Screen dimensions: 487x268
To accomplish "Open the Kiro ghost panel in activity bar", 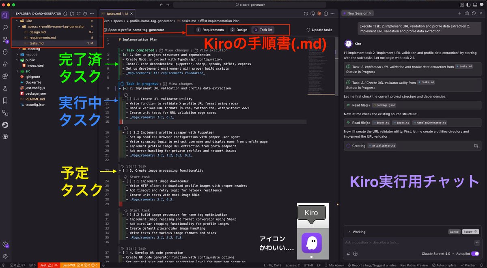I will [5, 52].
